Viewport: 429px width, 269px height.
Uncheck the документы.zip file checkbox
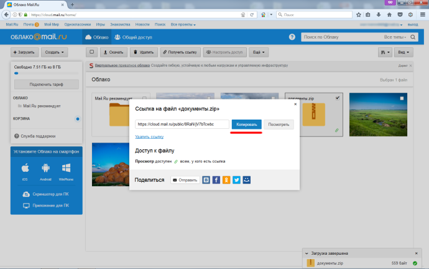pyautogui.click(x=338, y=98)
